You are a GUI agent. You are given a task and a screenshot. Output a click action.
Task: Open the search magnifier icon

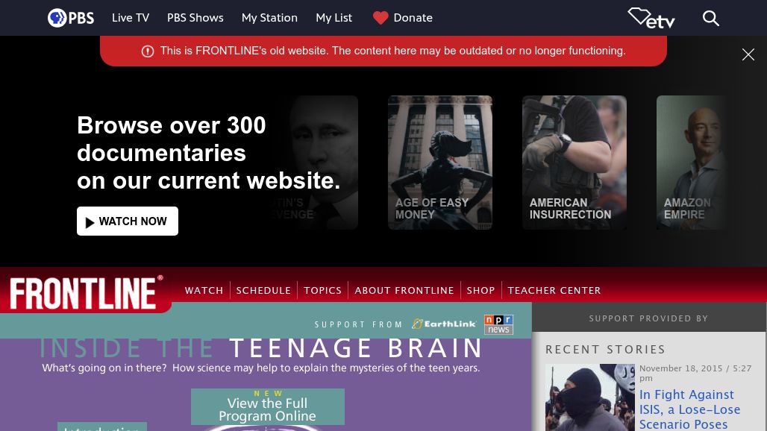point(711,18)
